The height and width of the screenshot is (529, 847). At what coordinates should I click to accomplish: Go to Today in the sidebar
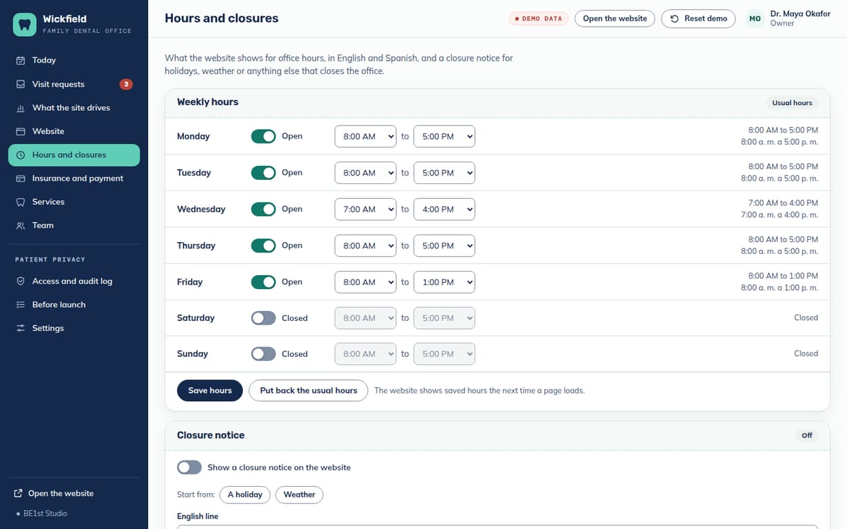click(74, 61)
